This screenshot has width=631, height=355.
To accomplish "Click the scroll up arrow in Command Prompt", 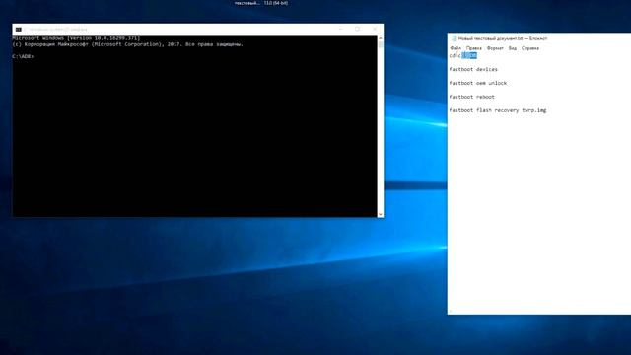I will coord(381,37).
